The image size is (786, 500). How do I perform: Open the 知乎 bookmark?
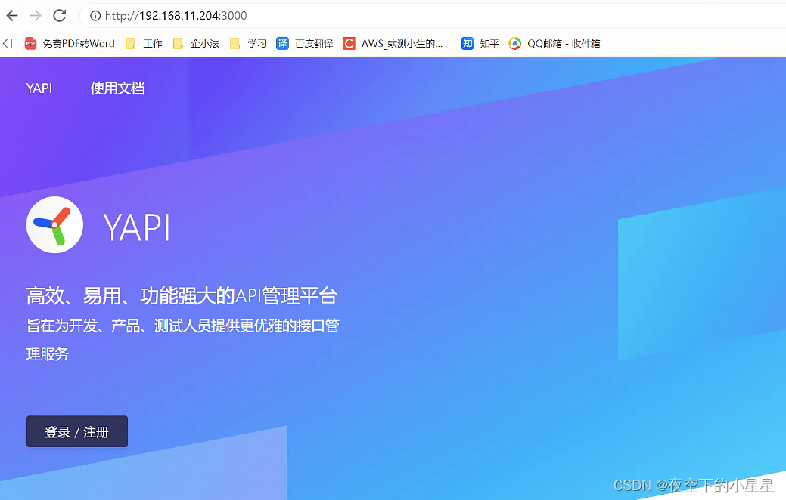(480, 44)
